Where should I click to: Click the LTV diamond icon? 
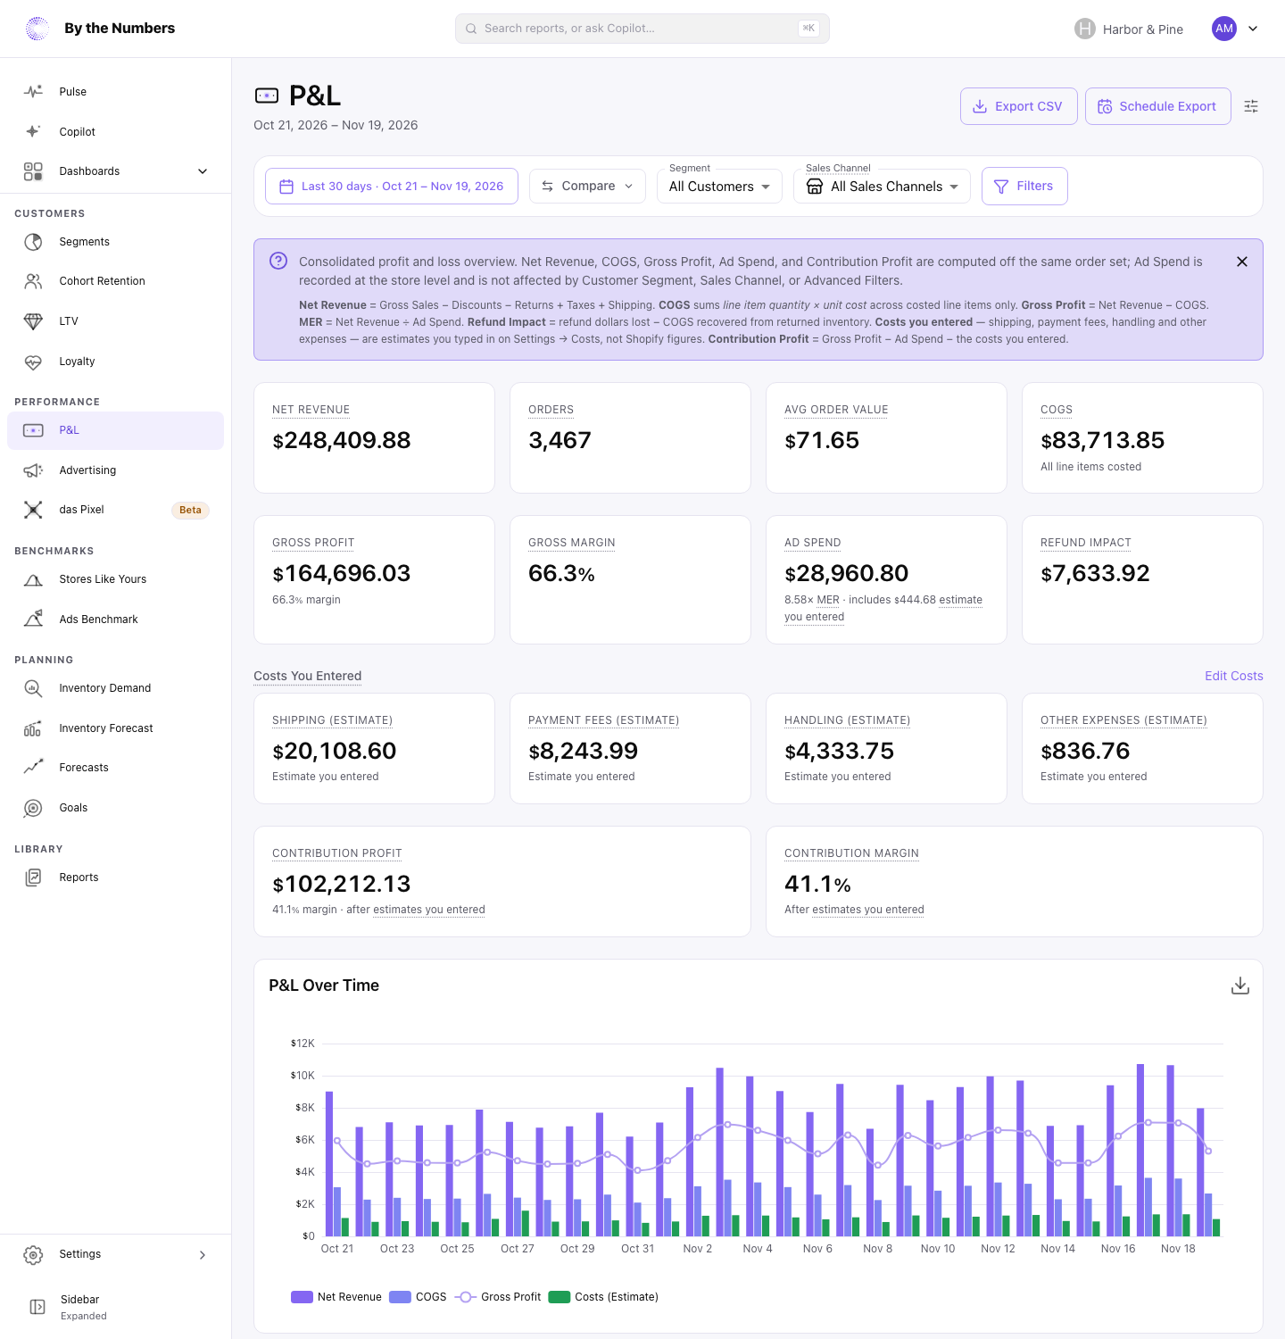click(x=33, y=321)
